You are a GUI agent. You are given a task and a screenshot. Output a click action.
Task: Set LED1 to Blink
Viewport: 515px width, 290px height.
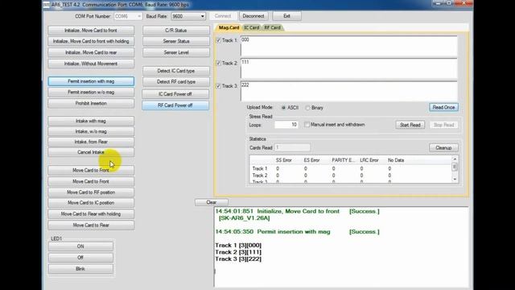[80, 268]
